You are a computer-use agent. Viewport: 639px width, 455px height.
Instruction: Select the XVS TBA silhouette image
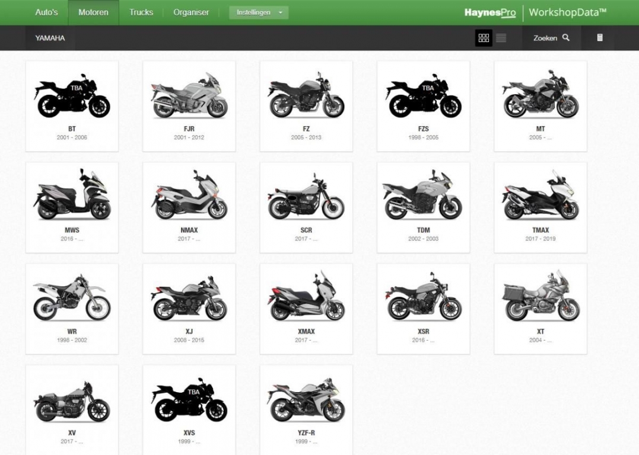[189, 400]
